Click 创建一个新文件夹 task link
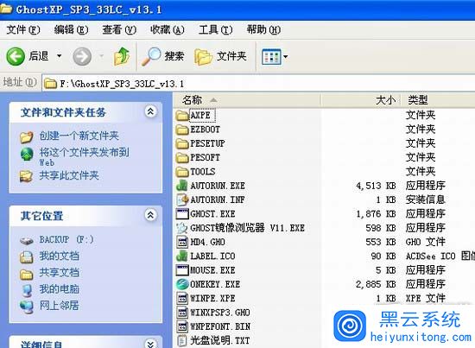475x348 pixels. click(x=79, y=136)
